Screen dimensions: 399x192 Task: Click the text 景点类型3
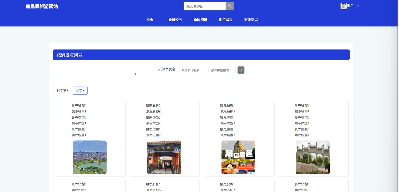pos(228,123)
